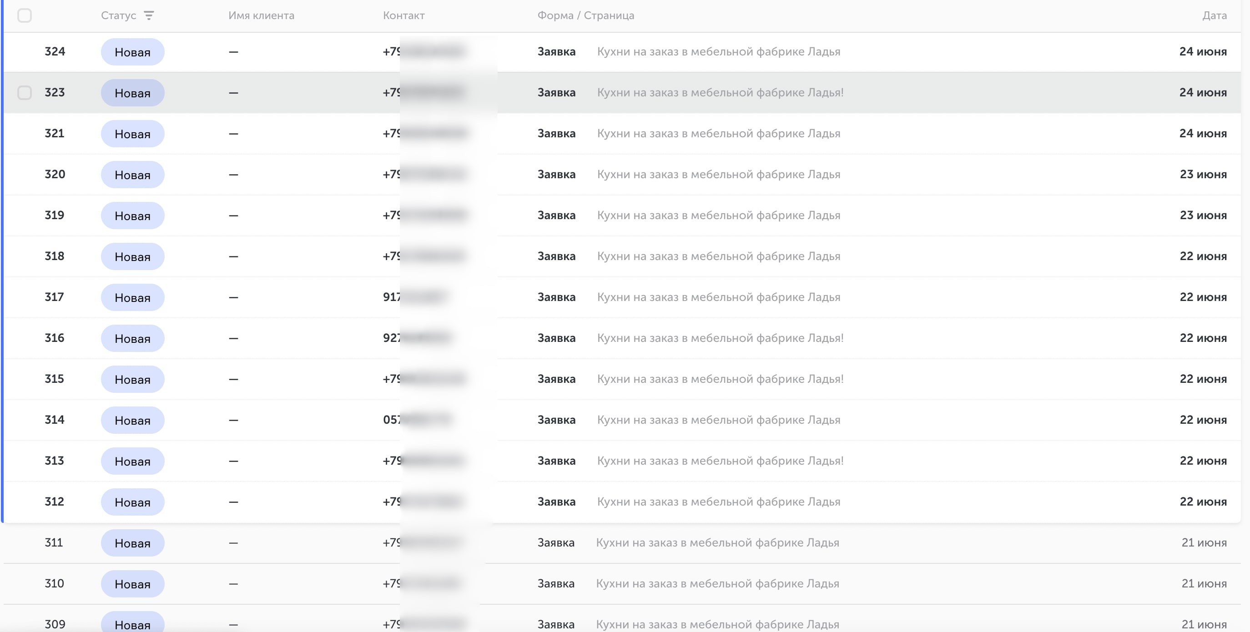Open the Новая status dropdown for request 324
Image resolution: width=1250 pixels, height=632 pixels.
pyautogui.click(x=132, y=52)
